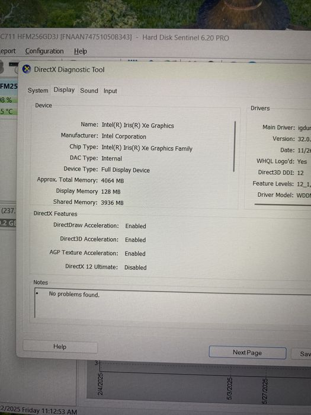The height and width of the screenshot is (415, 311).
Task: Click the Device info vertical scrollbar
Action: pyautogui.click(x=235, y=146)
